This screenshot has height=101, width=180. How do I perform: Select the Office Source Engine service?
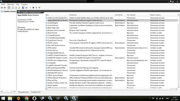(x=55, y=75)
